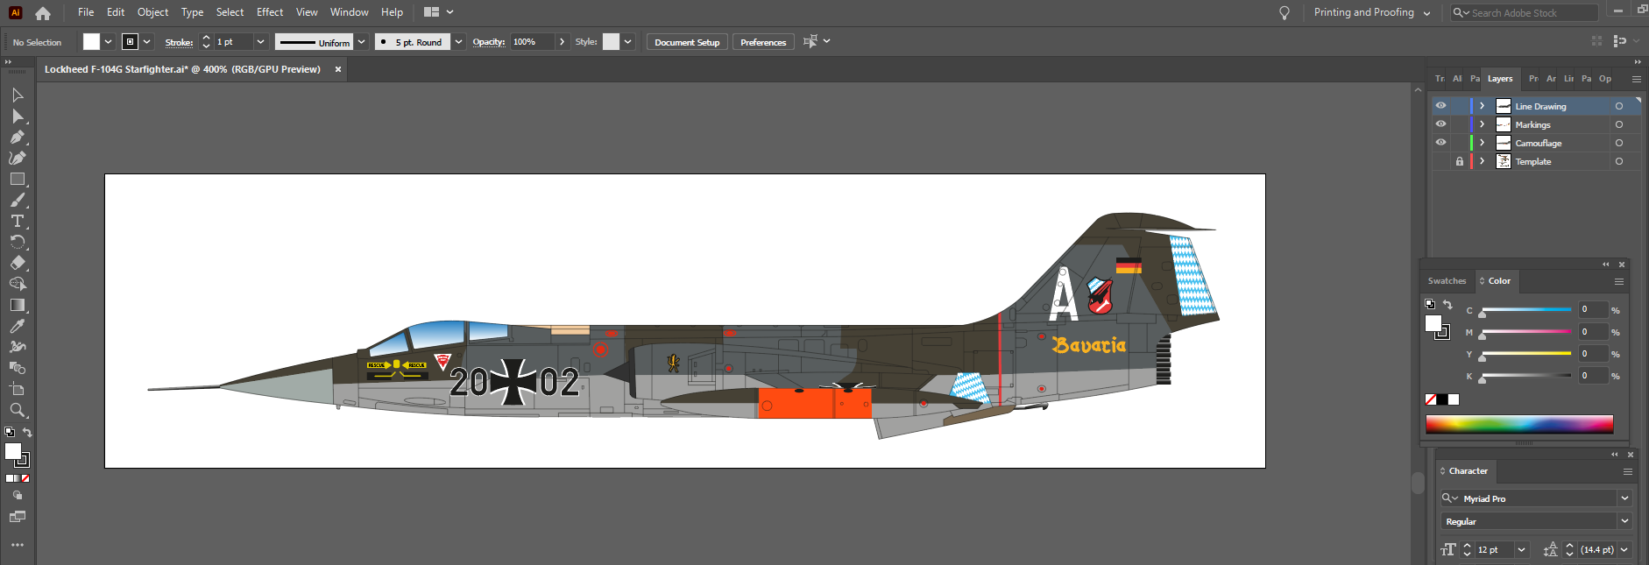Select the Type tool
Screen dimensions: 1649x565
pos(17,222)
